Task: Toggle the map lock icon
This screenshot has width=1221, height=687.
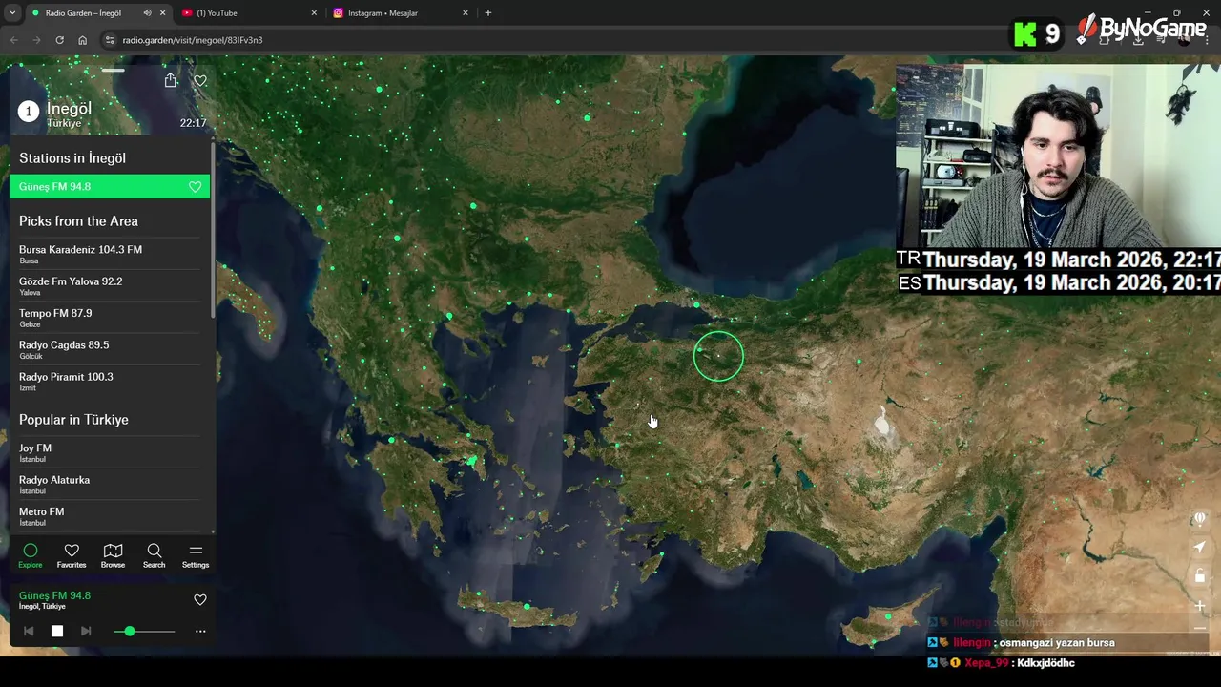Action: click(1200, 575)
